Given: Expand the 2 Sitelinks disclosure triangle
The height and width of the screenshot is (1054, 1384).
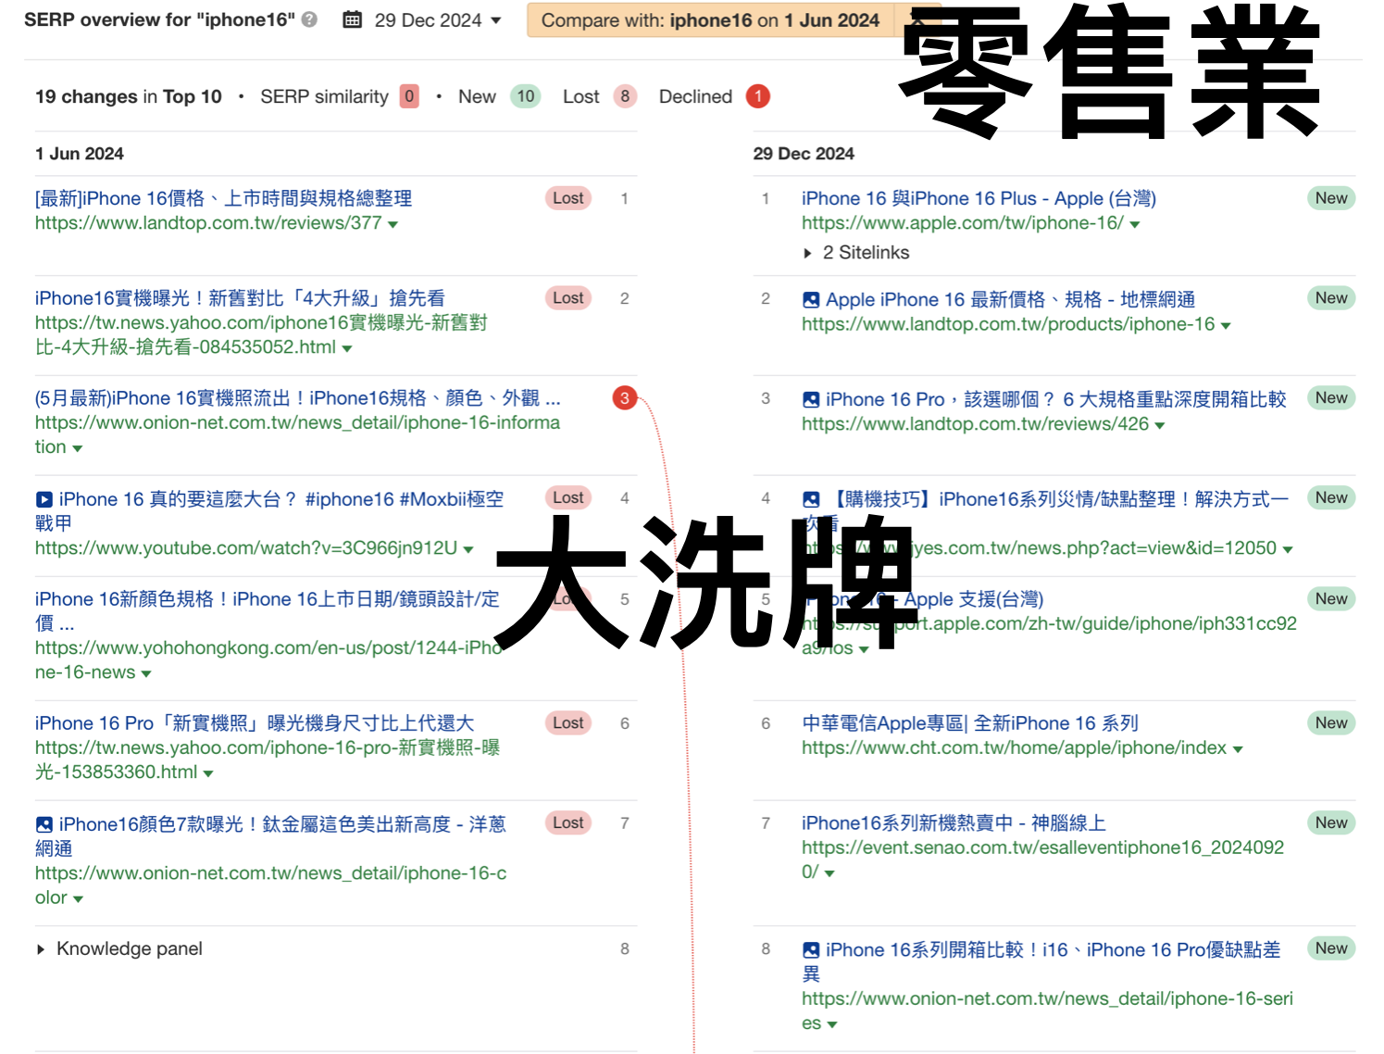Looking at the screenshot, I should coord(808,253).
